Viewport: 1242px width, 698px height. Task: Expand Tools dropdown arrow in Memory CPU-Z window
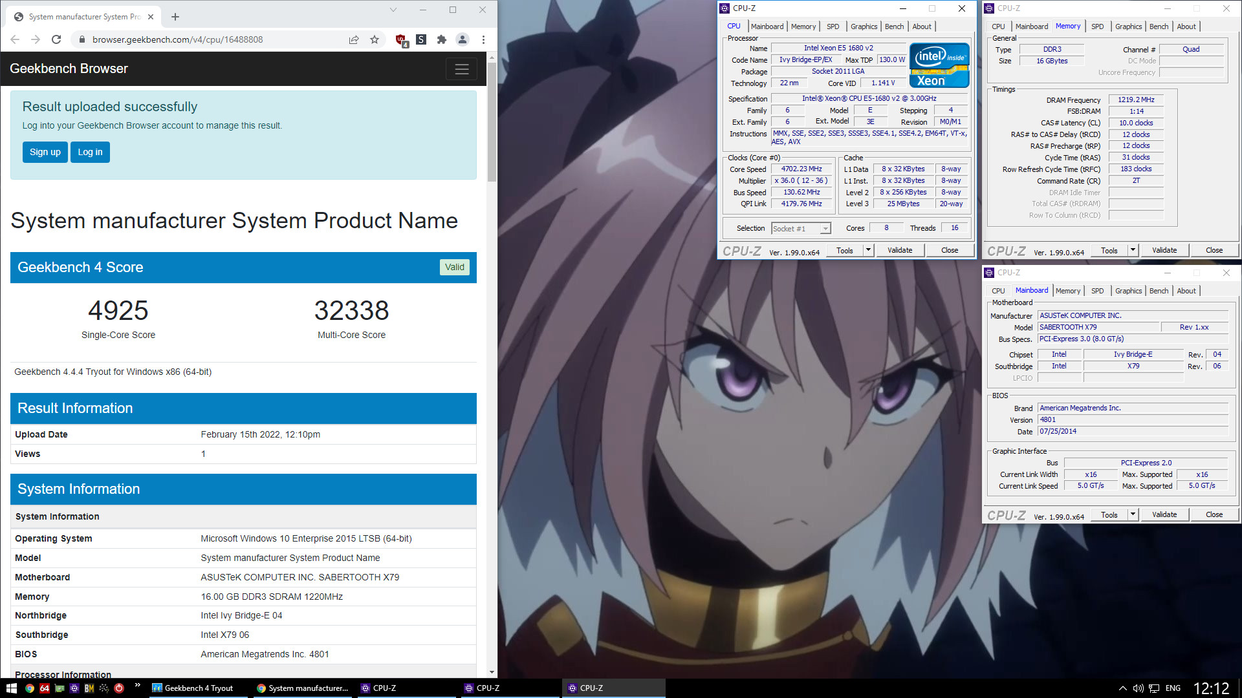point(1133,250)
